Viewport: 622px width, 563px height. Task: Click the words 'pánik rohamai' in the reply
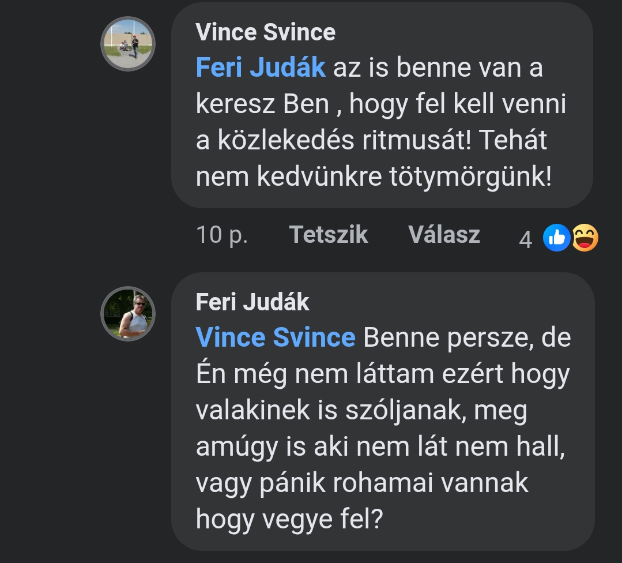pos(335,483)
